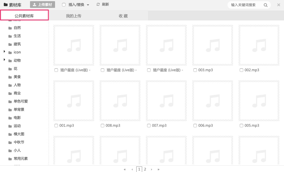The image size is (284, 172).
Task: Select the music note thumbnail for 003.mp3
Action: pyautogui.click(x=212, y=45)
